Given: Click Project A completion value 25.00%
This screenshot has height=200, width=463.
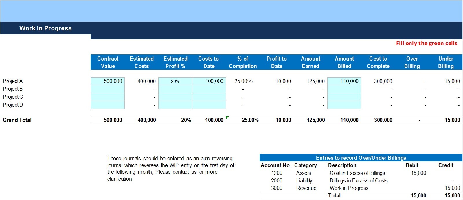Looking at the screenshot, I should point(243,81).
